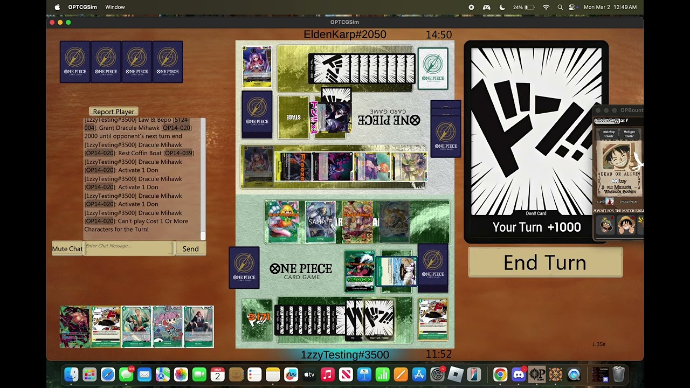The width and height of the screenshot is (690, 388).
Task: Open Music from the dock
Action: click(328, 374)
